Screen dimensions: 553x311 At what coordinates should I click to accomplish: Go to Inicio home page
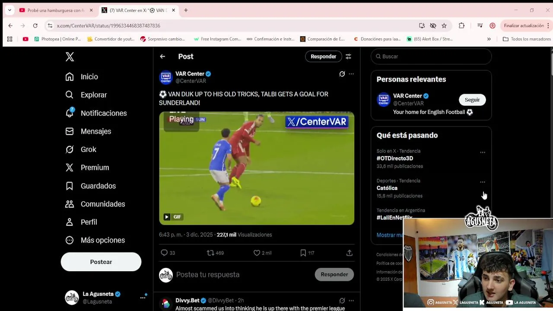coord(82,76)
